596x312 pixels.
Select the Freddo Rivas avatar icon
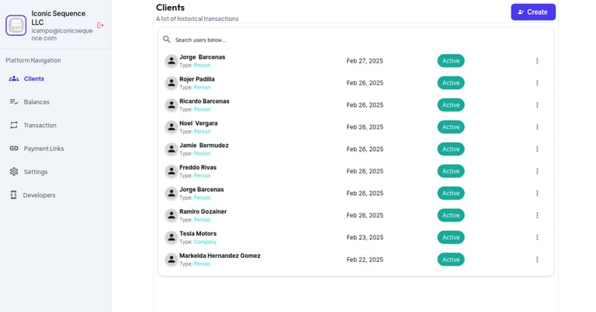[171, 171]
